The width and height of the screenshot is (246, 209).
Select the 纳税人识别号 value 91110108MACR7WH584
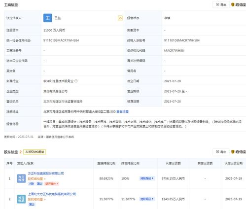tap(182, 40)
